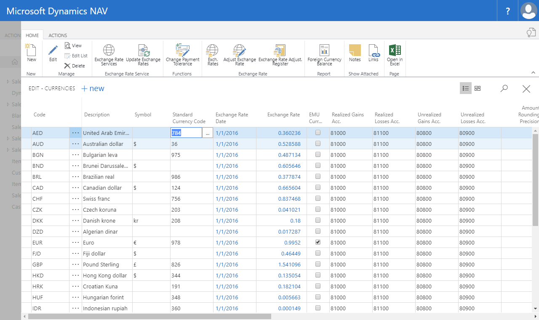Sort by Description column header
The width and height of the screenshot is (539, 320).
pos(97,115)
